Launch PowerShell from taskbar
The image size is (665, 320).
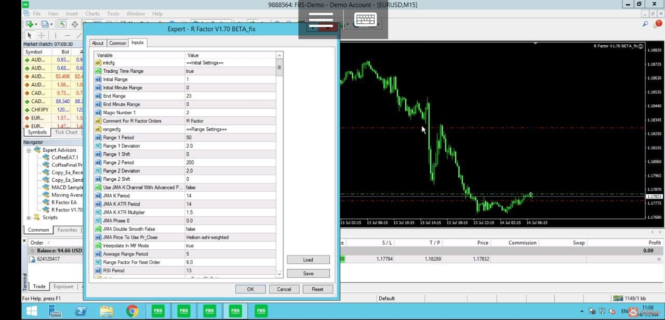click(x=81, y=311)
